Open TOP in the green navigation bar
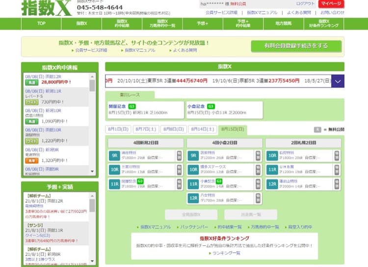This screenshot has height=267, width=368. tap(41, 24)
